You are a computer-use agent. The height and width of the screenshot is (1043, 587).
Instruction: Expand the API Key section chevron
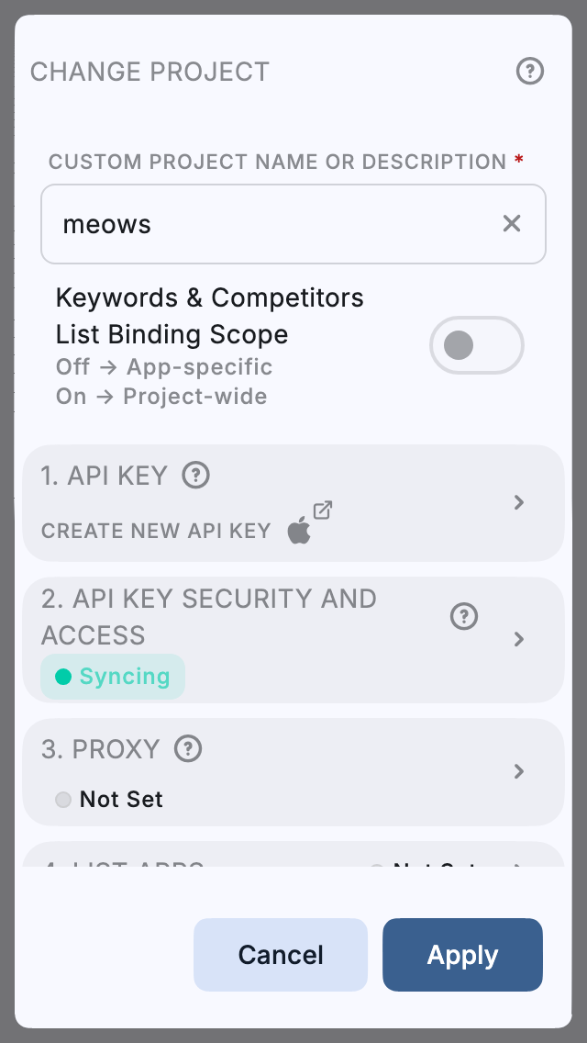[x=519, y=502]
